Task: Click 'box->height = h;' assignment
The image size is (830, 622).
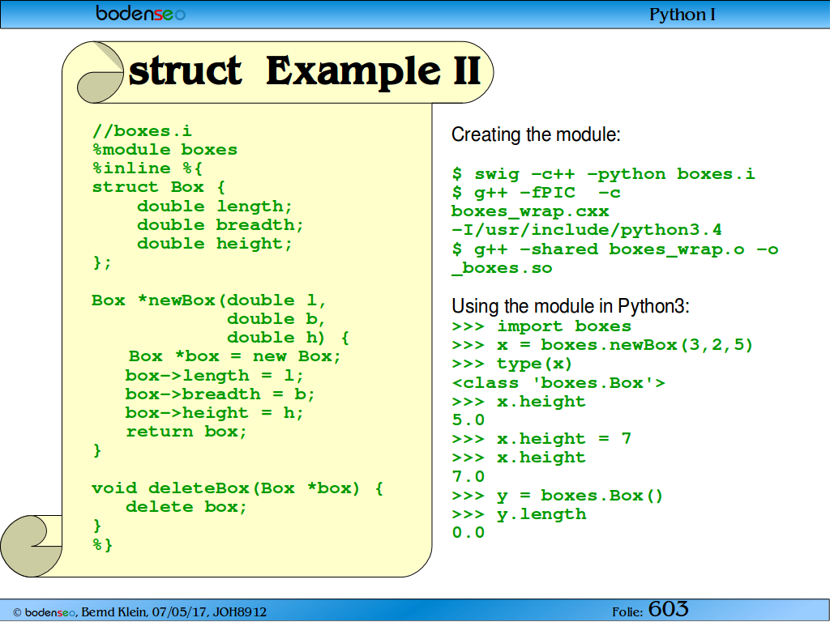Action: tap(214, 412)
